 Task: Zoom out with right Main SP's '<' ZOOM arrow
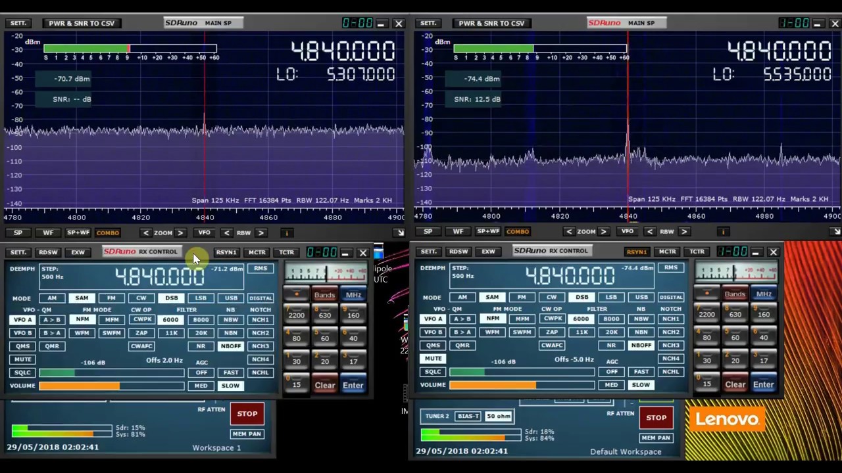pyautogui.click(x=569, y=231)
